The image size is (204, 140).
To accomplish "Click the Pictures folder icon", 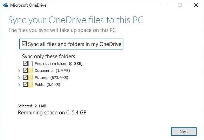I will 30,78.
